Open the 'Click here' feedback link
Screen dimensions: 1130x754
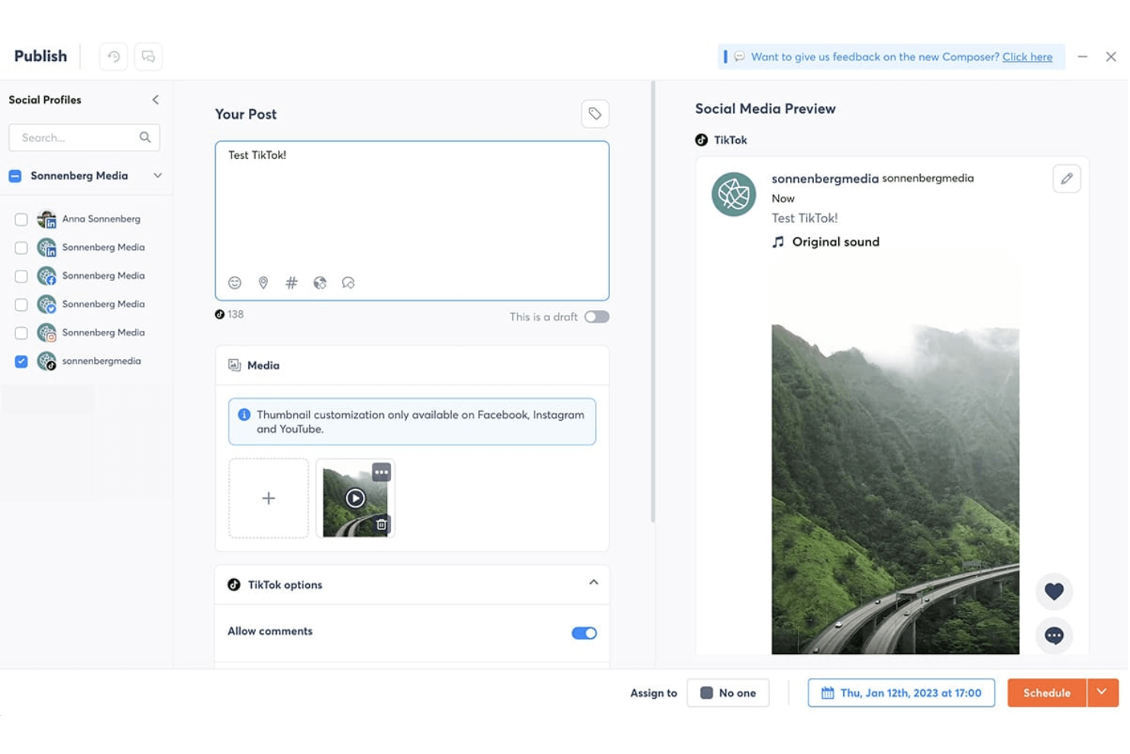coord(1027,57)
